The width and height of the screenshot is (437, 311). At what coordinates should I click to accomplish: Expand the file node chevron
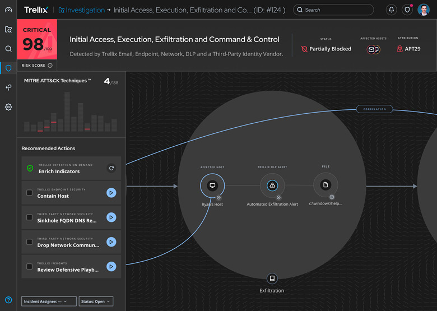pos(332,197)
